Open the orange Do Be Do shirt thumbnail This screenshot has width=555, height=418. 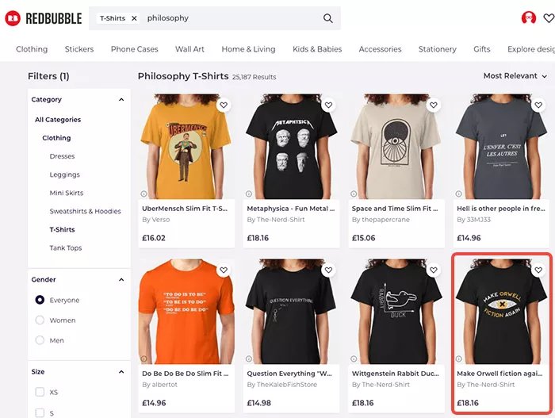[x=186, y=312]
